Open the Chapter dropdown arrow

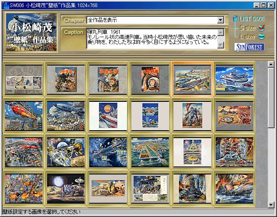tap(220, 20)
